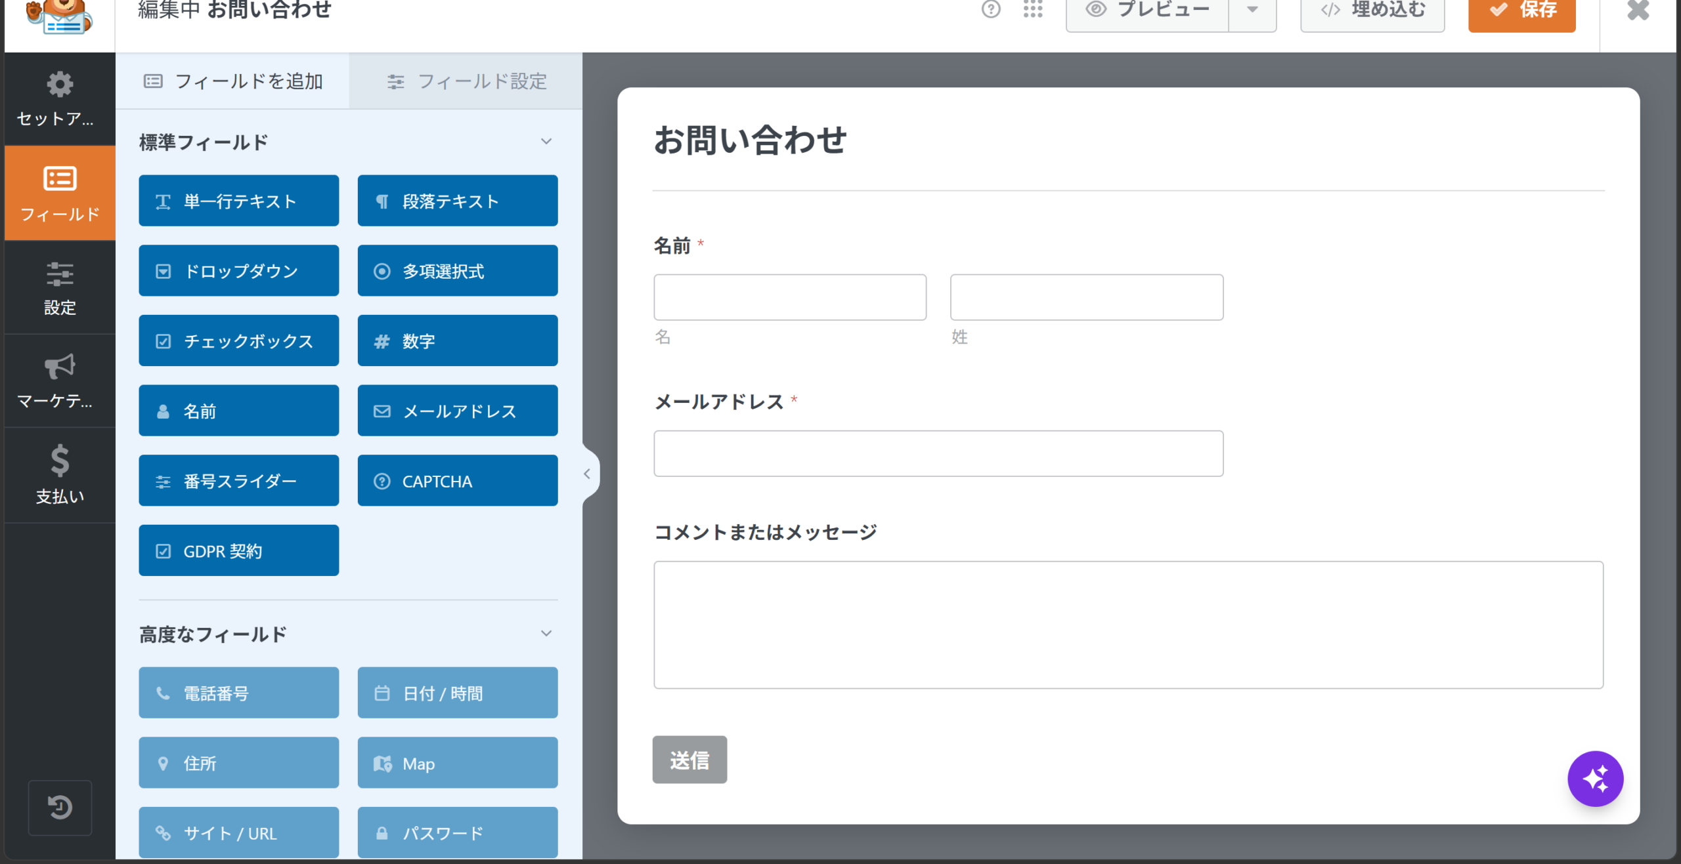Click the メールアドレス input in form preview

click(938, 453)
